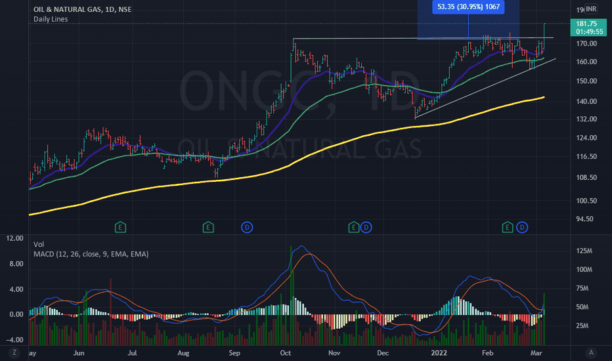Image resolution: width=612 pixels, height=361 pixels.
Task: Open the dividend marker near November
Action: pos(366,227)
